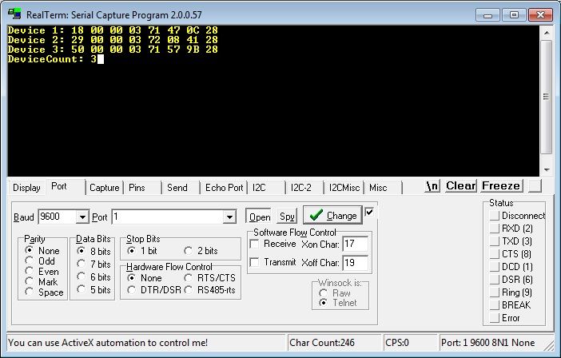Clear the terminal output
Screen dimensions: 561x358
(461, 186)
